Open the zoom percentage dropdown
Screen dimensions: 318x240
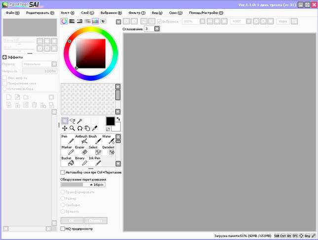point(202,21)
